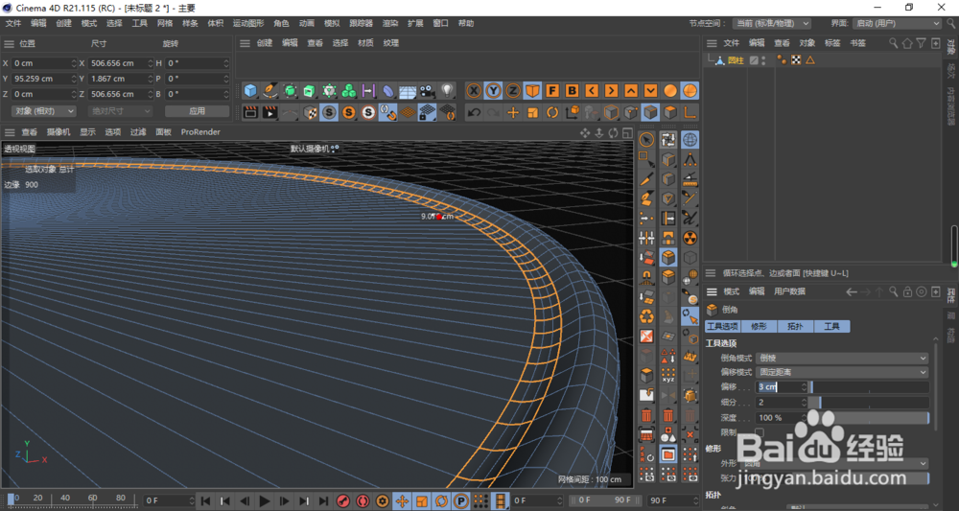Select the Move tool cross icon
The image size is (959, 511).
[x=513, y=112]
